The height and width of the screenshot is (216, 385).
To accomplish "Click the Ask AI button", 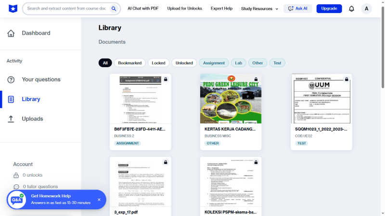I will tap(298, 9).
